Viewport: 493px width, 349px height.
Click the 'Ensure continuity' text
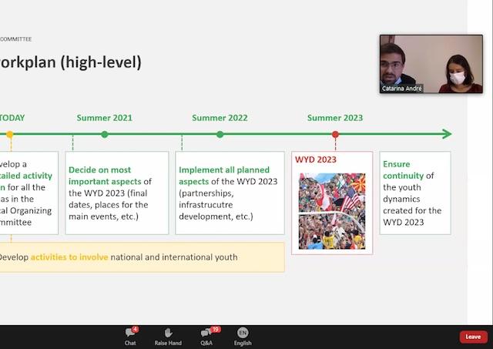click(x=404, y=169)
